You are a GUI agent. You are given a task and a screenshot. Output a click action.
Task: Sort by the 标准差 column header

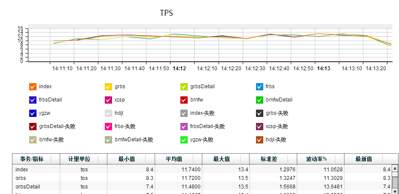(x=273, y=159)
